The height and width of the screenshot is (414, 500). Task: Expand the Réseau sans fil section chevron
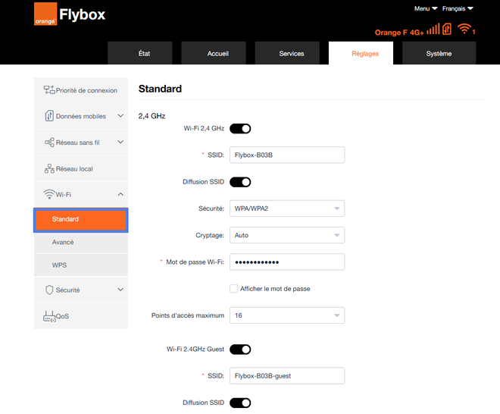(x=120, y=142)
